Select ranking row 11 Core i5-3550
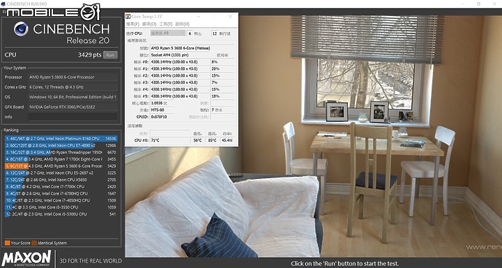 point(61,207)
